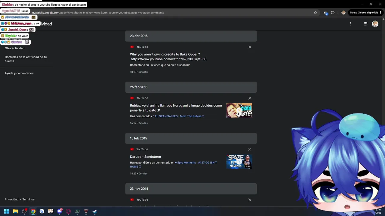Open Controles de la actividad de tu cuenta

tap(26, 59)
